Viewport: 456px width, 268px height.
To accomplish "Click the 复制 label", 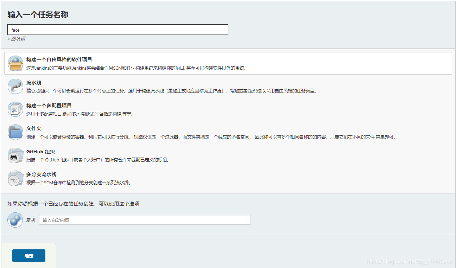I will [30, 220].
